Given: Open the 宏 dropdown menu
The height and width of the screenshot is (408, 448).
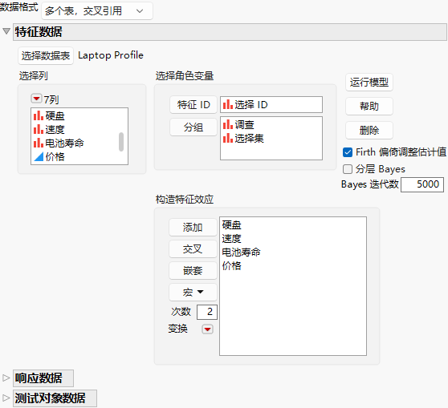Looking at the screenshot, I should pyautogui.click(x=193, y=292).
